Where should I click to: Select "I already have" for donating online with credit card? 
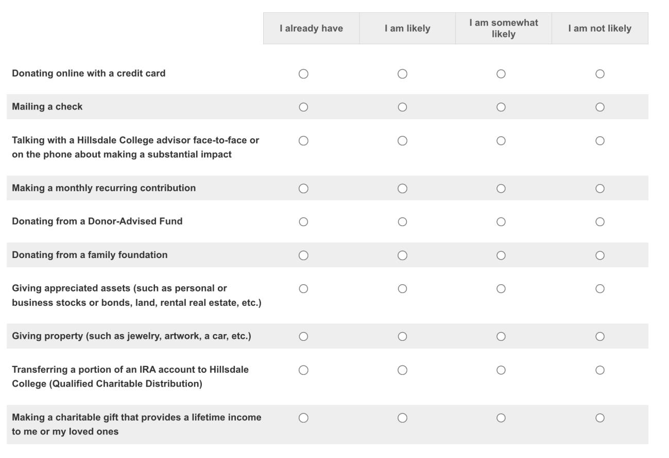[x=303, y=74]
